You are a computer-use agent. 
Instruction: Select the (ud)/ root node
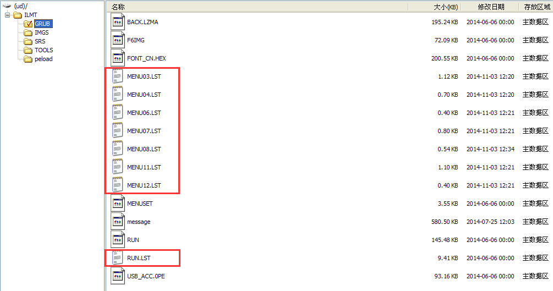[x=20, y=6]
